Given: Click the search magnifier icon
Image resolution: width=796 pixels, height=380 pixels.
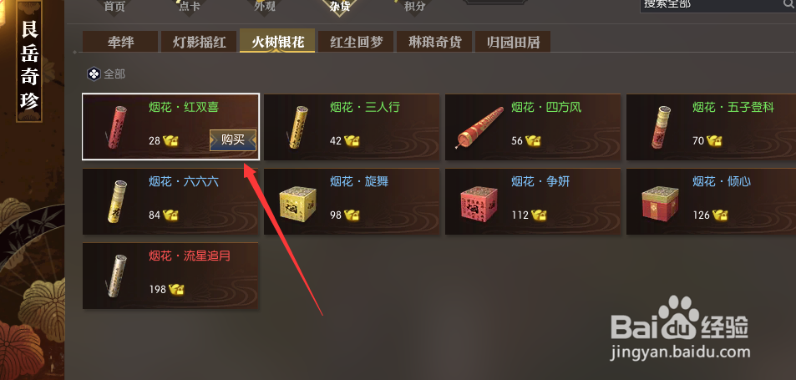Looking at the screenshot, I should [788, 5].
